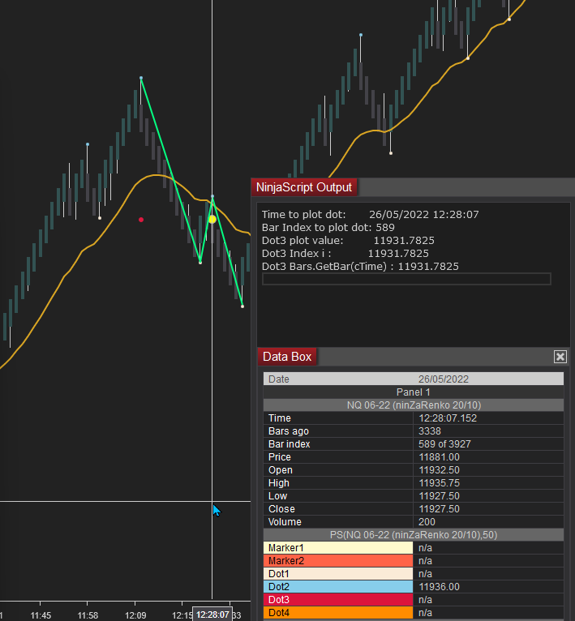Click the empty NinjaScript Output search field
Image resolution: width=575 pixels, height=621 pixels.
pos(406,279)
